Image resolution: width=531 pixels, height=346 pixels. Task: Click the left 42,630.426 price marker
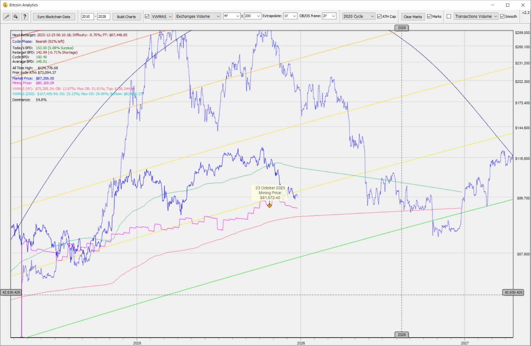pyautogui.click(x=12, y=292)
